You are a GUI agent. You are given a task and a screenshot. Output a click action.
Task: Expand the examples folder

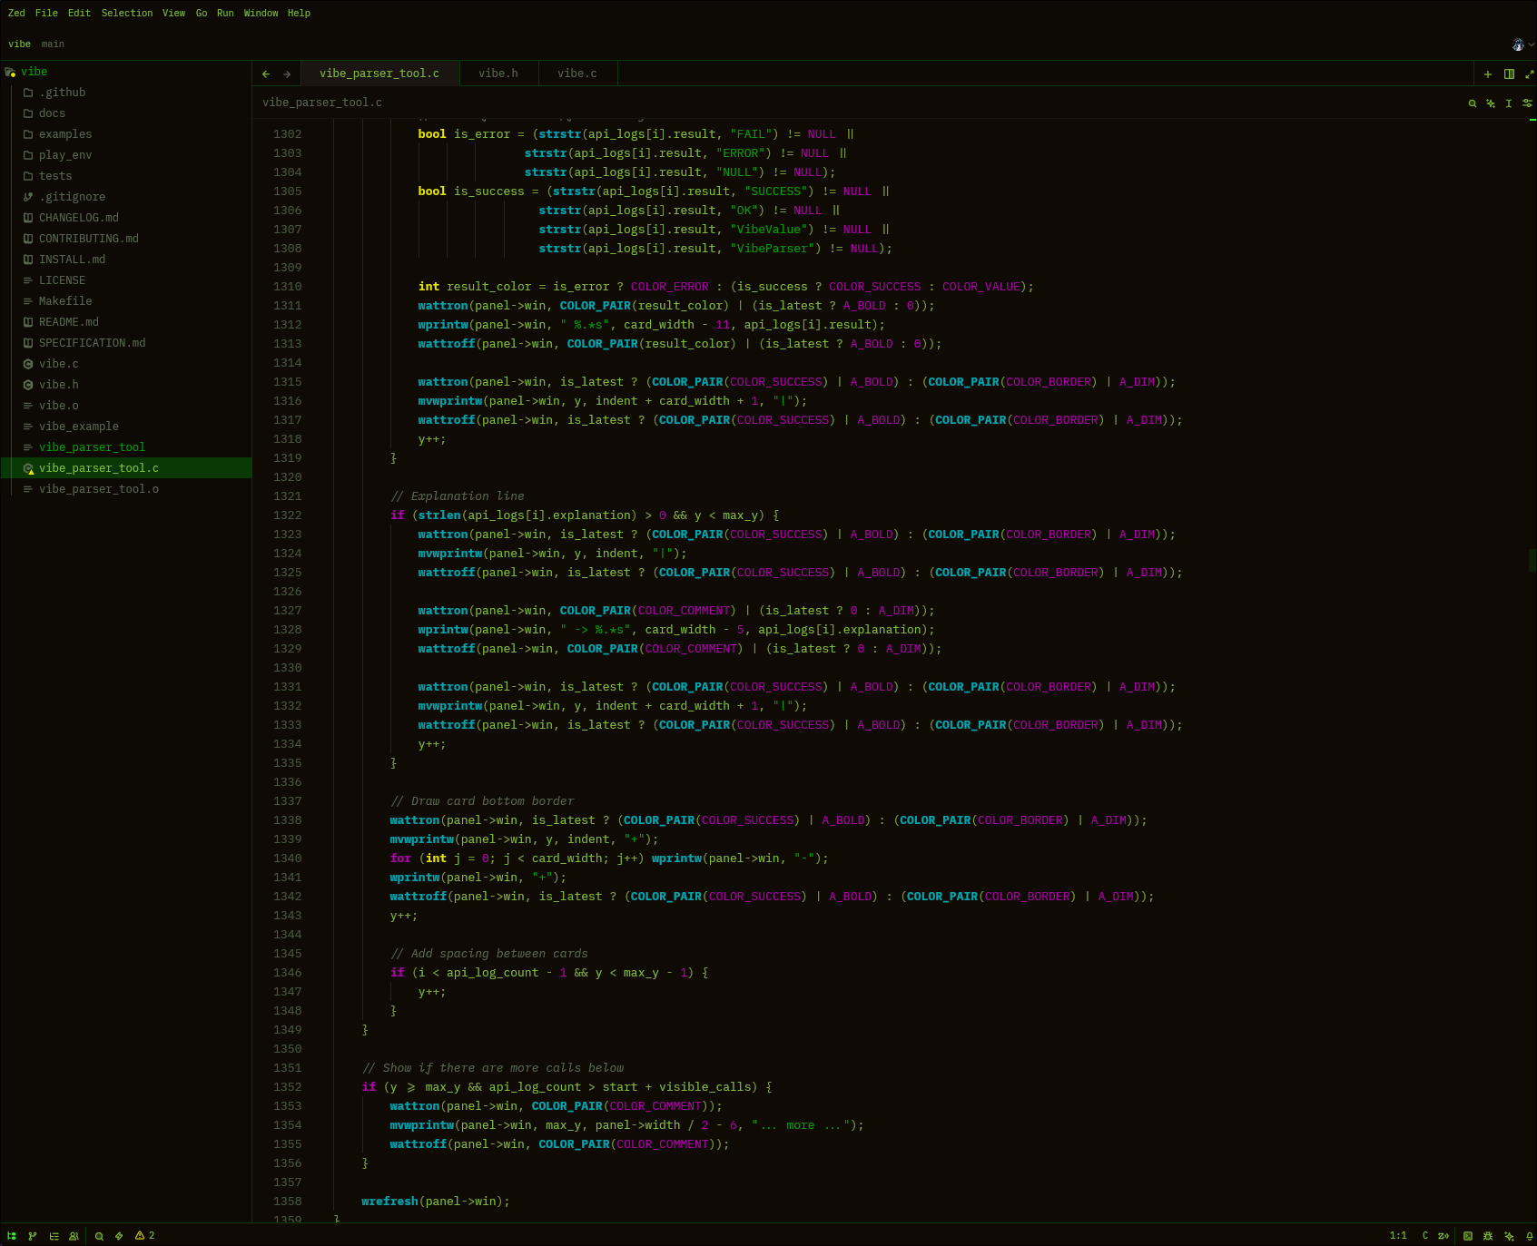(x=126, y=134)
